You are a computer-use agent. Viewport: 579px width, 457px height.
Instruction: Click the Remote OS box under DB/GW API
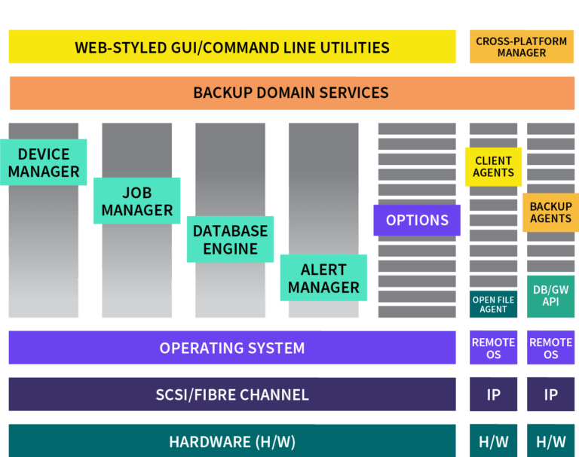coord(550,348)
